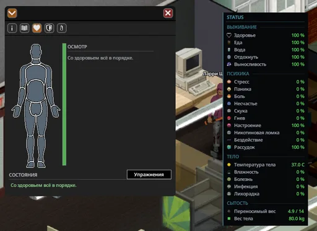Click the 80.0 kg body weight value
Screen dimensions: 317x231
pyautogui.click(x=297, y=219)
